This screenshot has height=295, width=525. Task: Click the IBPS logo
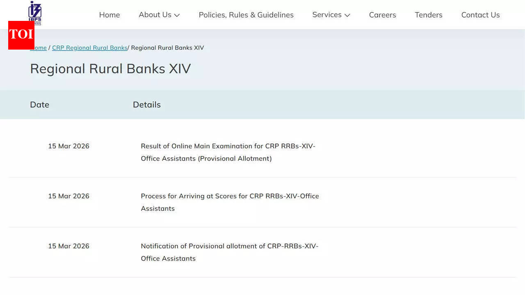(35, 12)
